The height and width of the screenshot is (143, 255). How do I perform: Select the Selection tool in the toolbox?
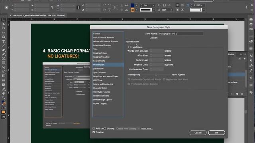pos(4,19)
